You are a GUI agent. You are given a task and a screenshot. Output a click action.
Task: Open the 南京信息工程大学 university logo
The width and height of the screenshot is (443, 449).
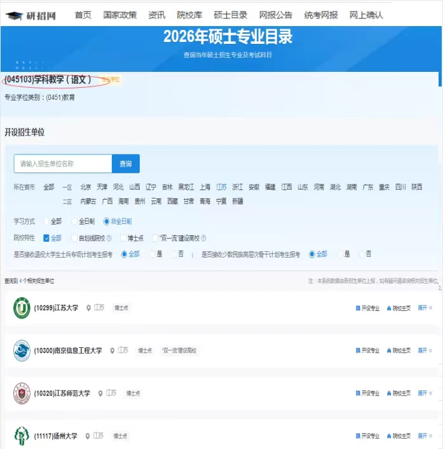tap(22, 350)
